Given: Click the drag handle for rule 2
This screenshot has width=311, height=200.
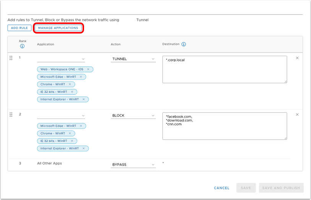Looking at the screenshot, I should tap(11, 115).
